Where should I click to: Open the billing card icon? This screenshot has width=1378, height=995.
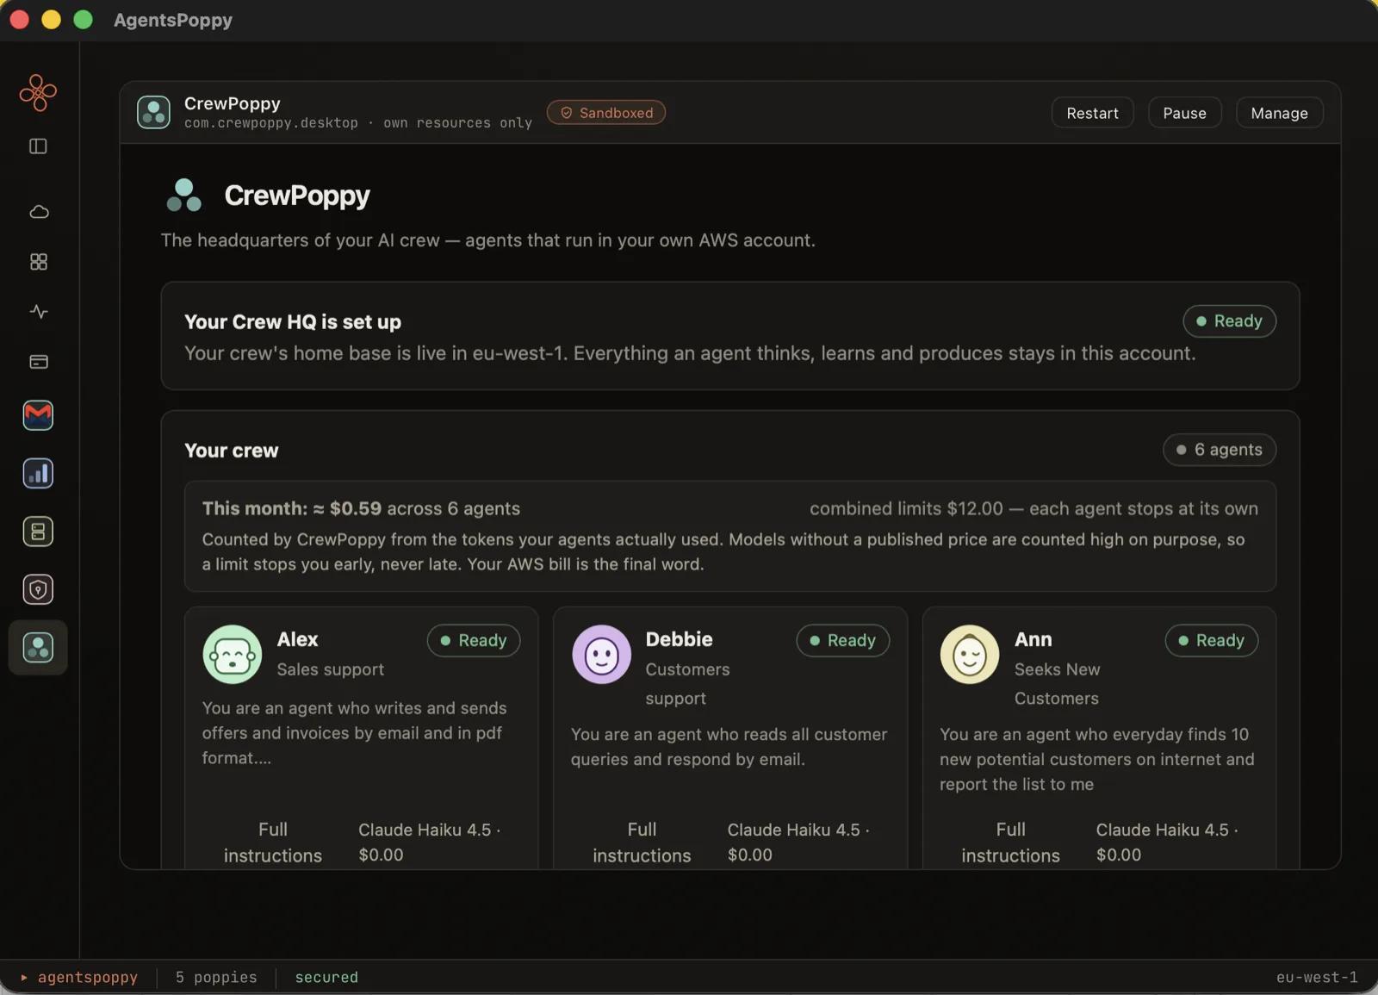[x=39, y=362]
